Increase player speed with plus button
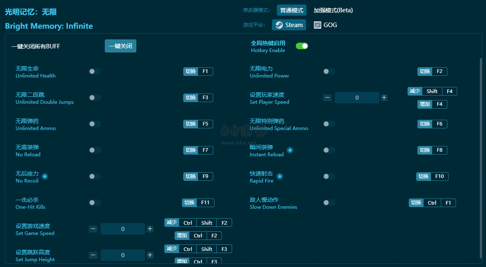This screenshot has width=486, height=267. pos(384,98)
